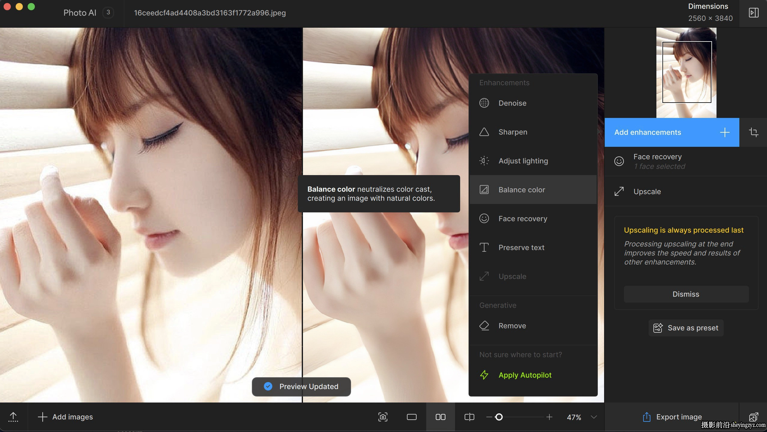The image size is (767, 432).
Task: Click the Add enhancements button
Action: 672,132
